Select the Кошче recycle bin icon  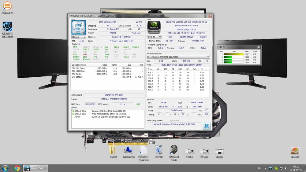159,152
